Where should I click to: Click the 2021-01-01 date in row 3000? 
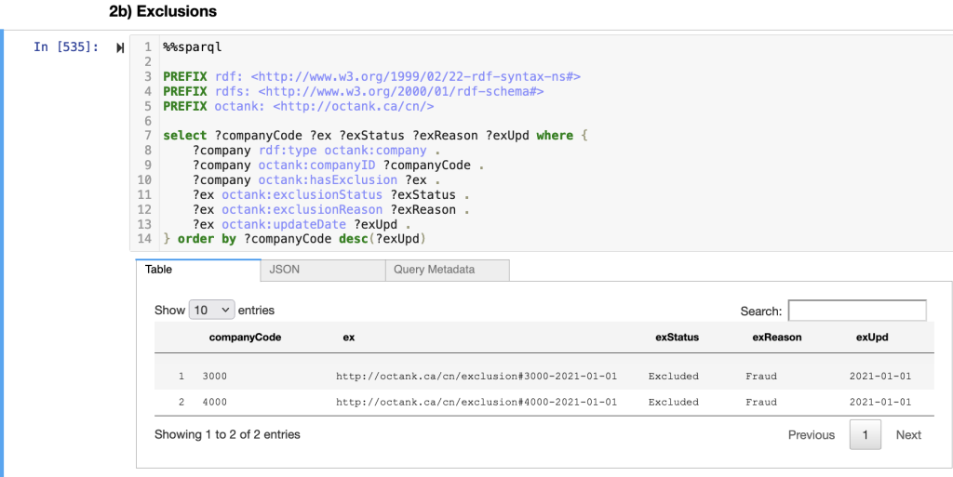(880, 377)
